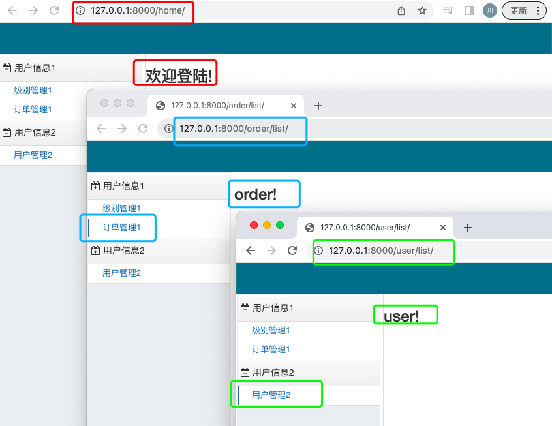This screenshot has height=426, width=552.
Task: Select the 127.0.0.1:8000/user/list/ tab
Action: click(365, 228)
